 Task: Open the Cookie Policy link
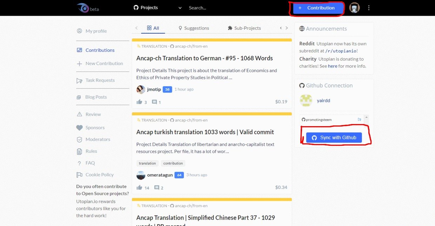click(x=100, y=174)
